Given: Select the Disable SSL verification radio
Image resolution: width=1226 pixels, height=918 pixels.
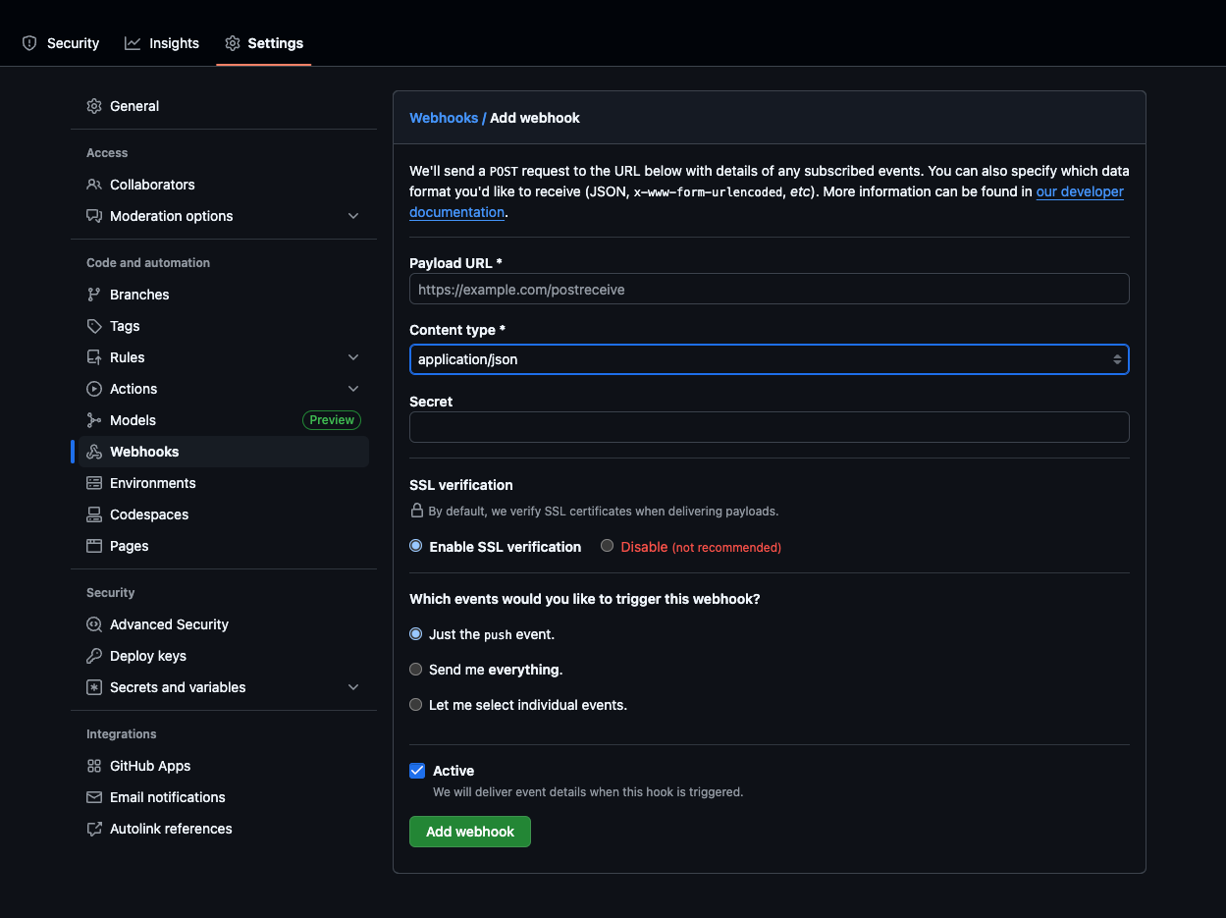Looking at the screenshot, I should click(x=608, y=546).
